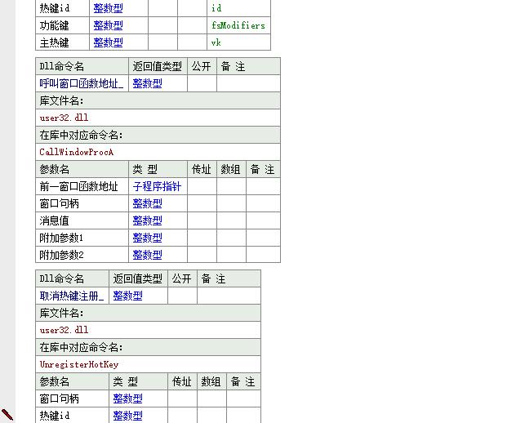Click 整数型 type link in the 功能键 row

click(x=108, y=25)
